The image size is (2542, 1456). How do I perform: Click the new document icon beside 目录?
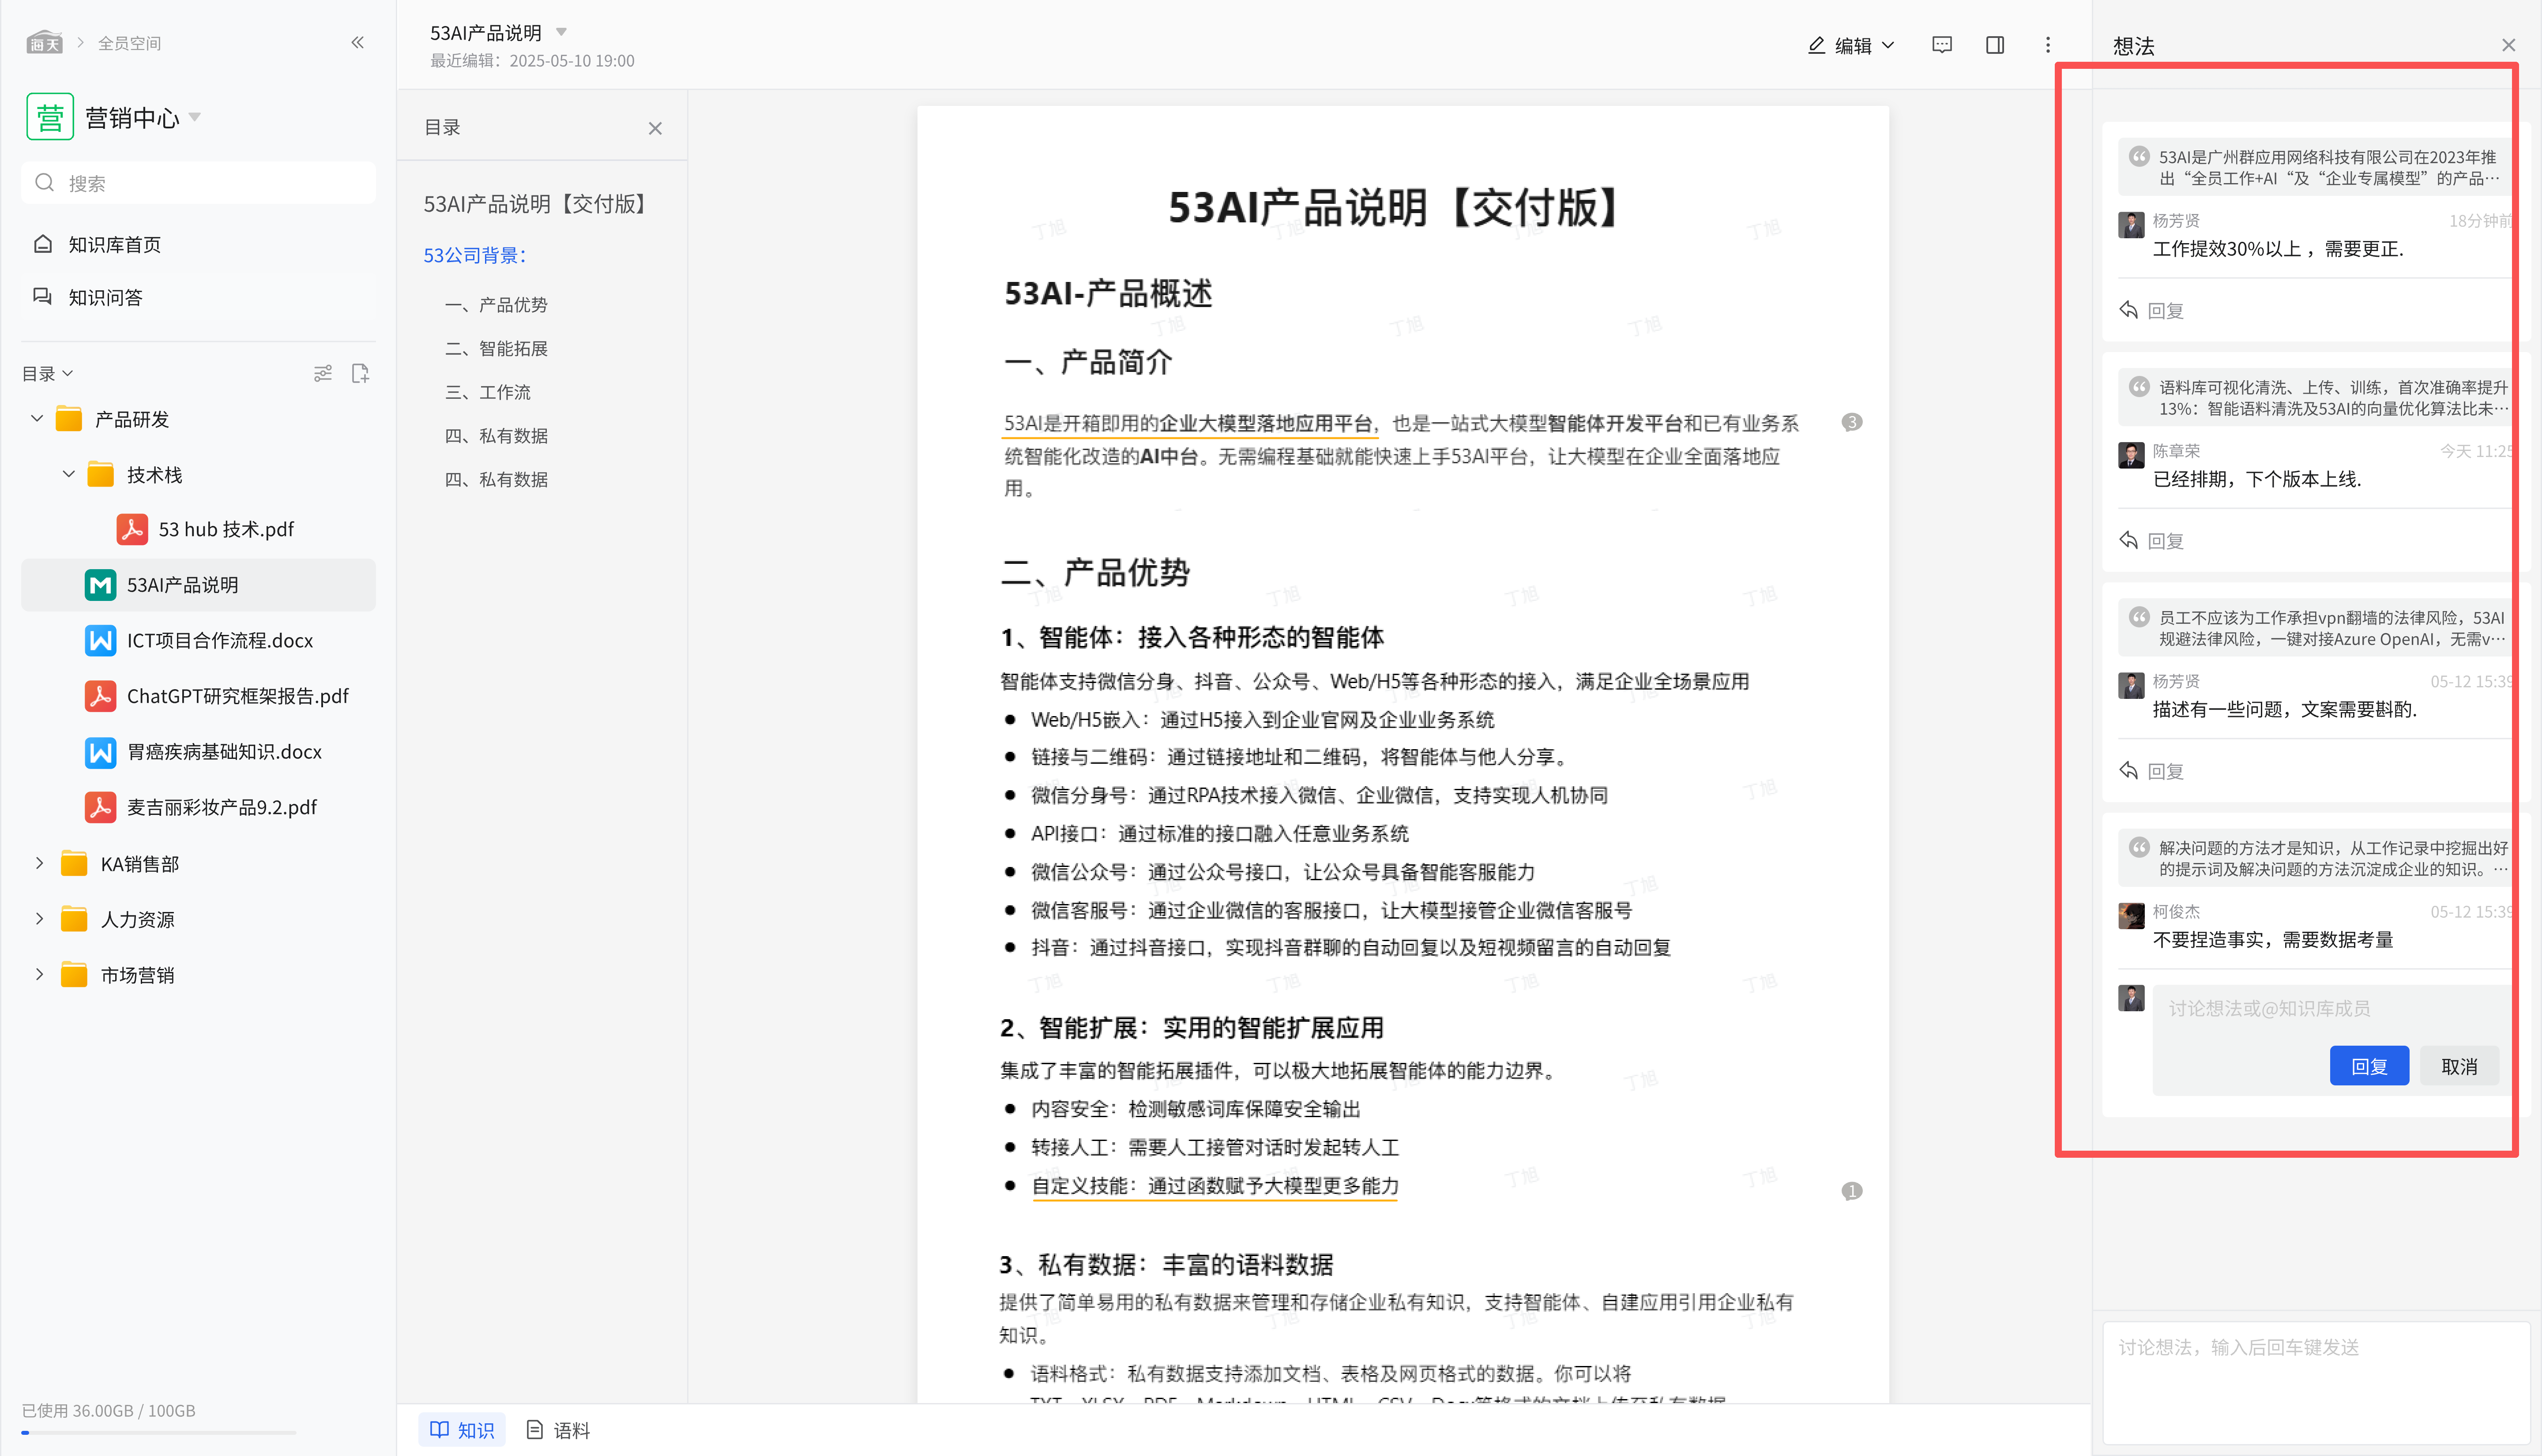coord(360,373)
